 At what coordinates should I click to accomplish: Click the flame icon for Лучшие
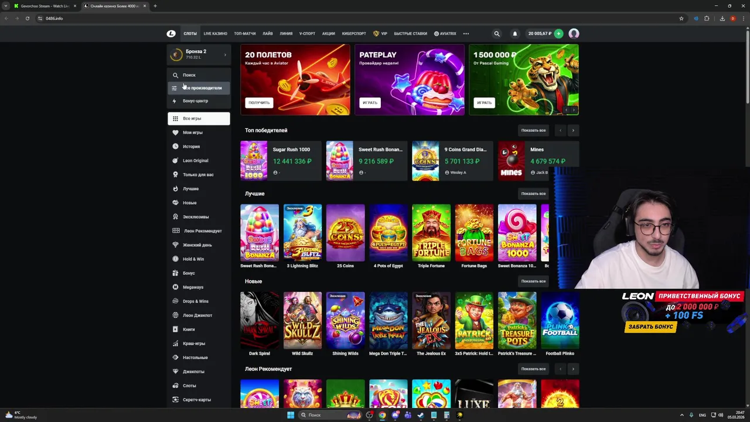175,189
